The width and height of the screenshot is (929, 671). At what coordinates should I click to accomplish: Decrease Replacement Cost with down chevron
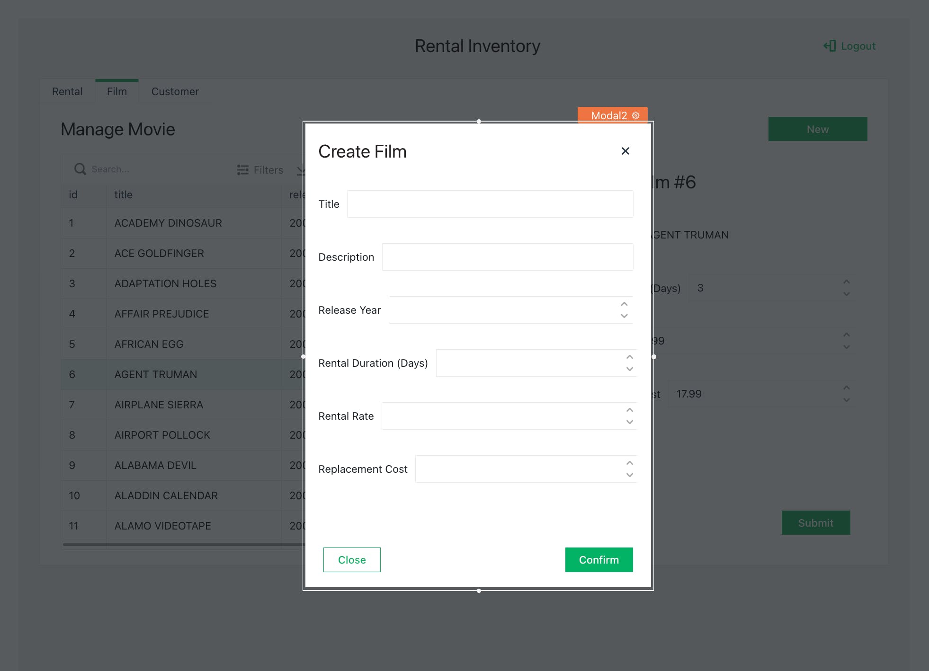tap(629, 475)
